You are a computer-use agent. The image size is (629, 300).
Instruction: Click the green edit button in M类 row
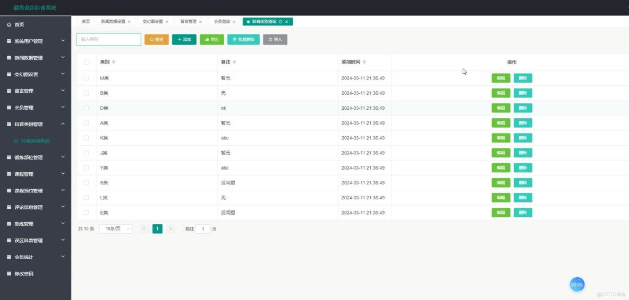[x=501, y=78]
